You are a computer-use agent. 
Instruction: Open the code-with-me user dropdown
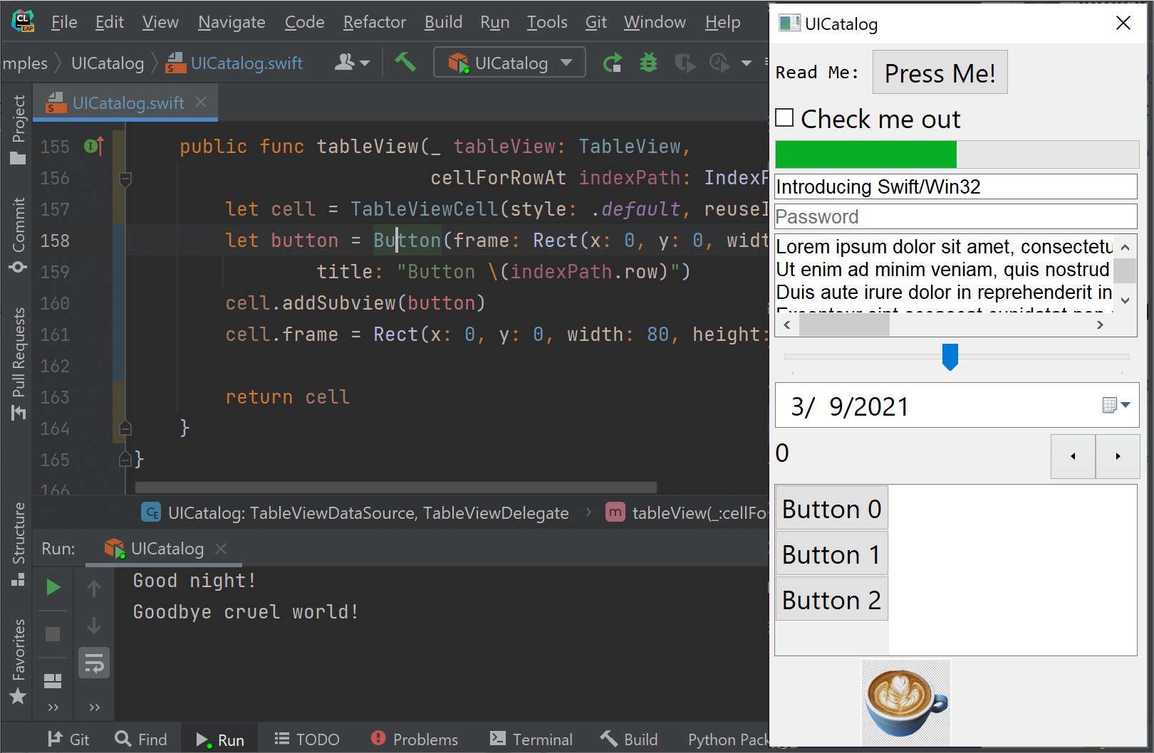pyautogui.click(x=352, y=63)
